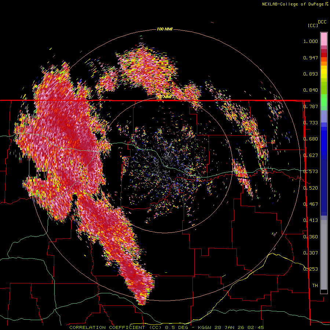330x330 pixels.
Task: Click the 0.360 scale value
Action: click(x=311, y=237)
